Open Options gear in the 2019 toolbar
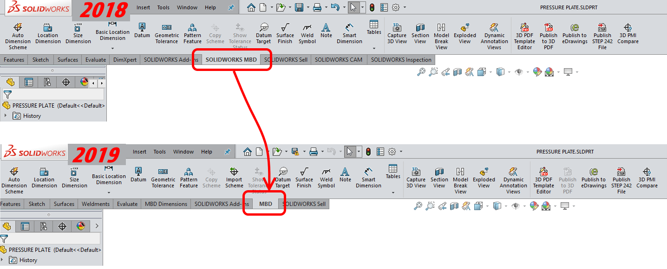 tap(392, 152)
